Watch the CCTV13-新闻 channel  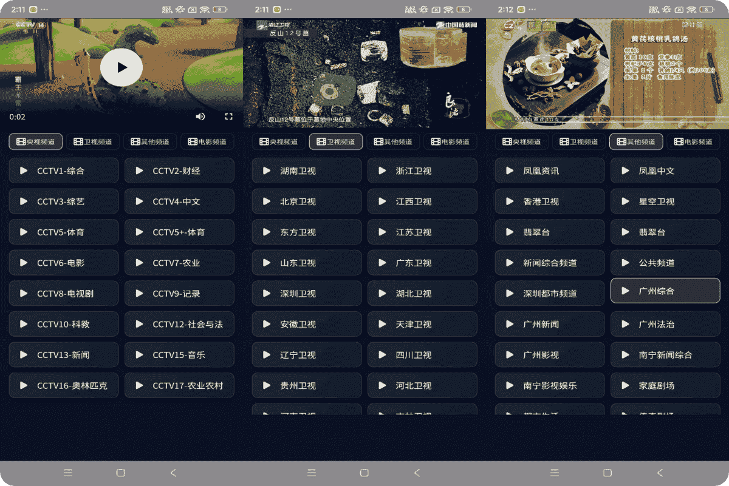pyautogui.click(x=64, y=355)
